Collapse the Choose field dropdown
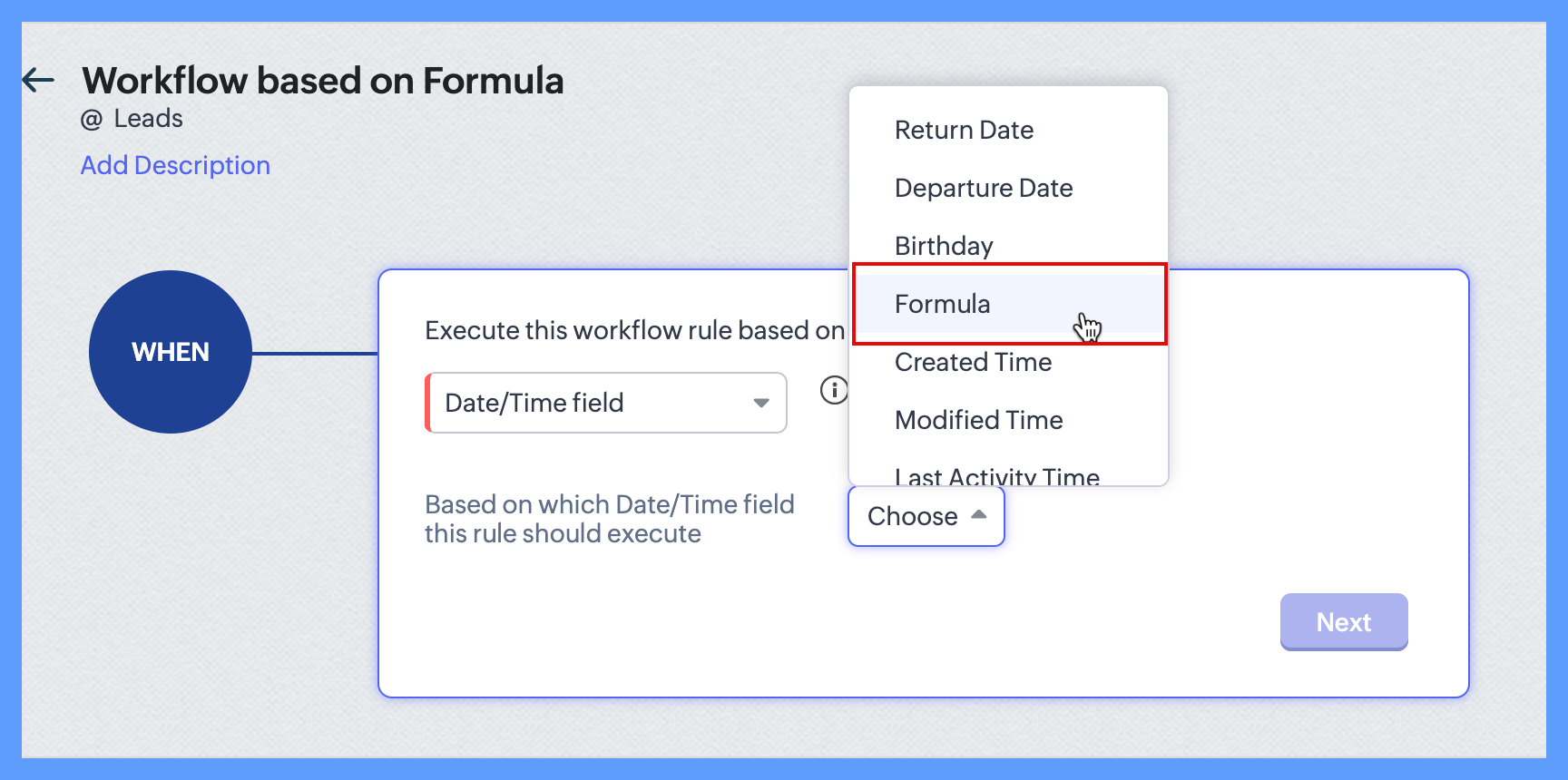1568x780 pixels. (x=926, y=516)
